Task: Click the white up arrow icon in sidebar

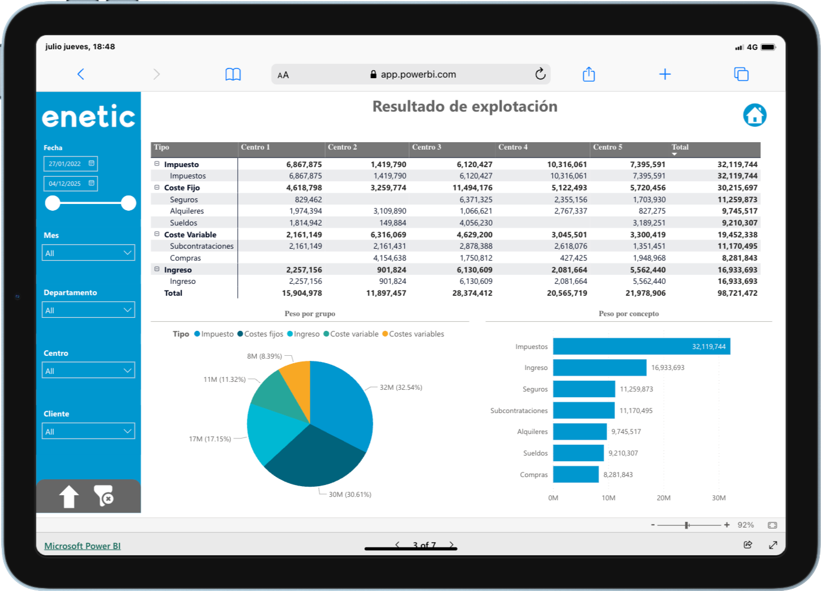Action: point(69,496)
